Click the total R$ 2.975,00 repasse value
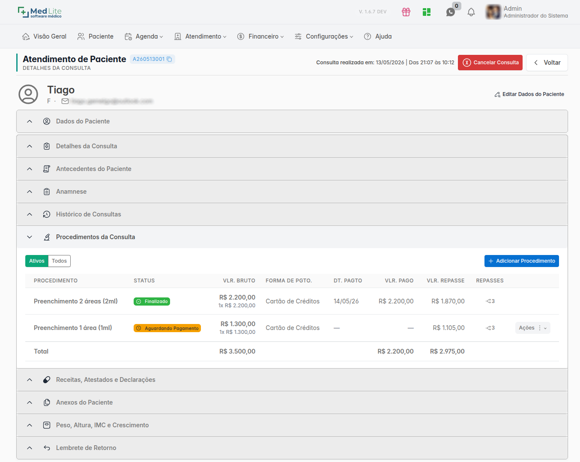This screenshot has height=462, width=580. (447, 351)
